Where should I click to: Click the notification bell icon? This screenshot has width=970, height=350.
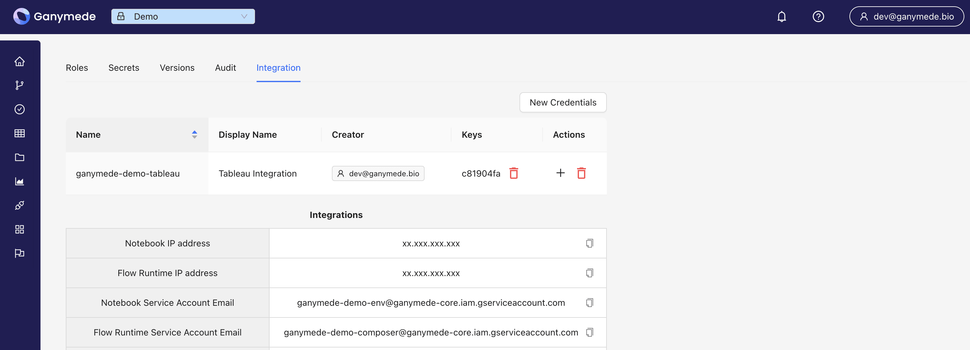(x=781, y=17)
